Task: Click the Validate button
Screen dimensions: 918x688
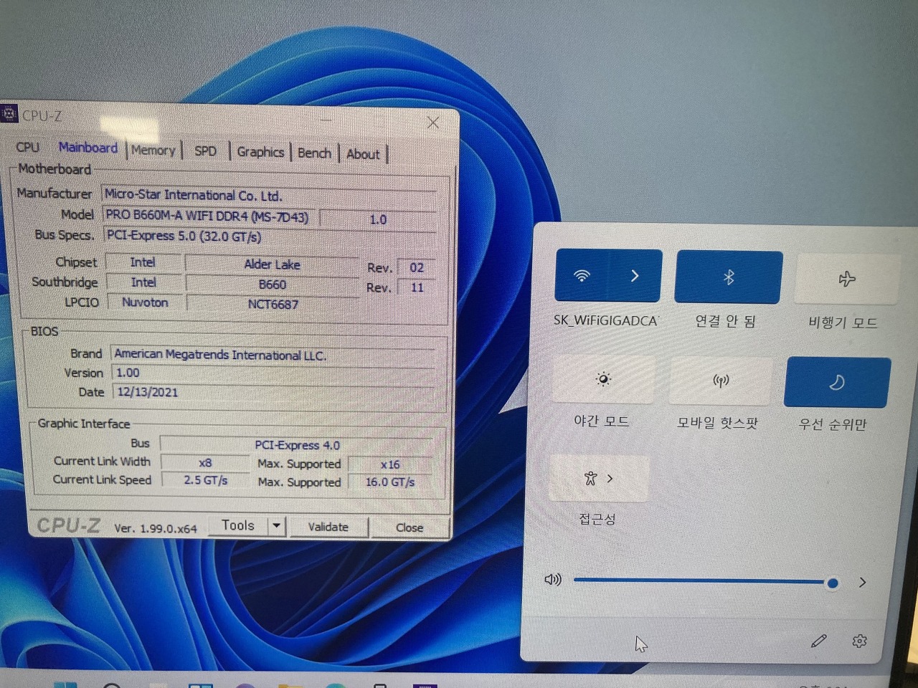Action: click(328, 527)
